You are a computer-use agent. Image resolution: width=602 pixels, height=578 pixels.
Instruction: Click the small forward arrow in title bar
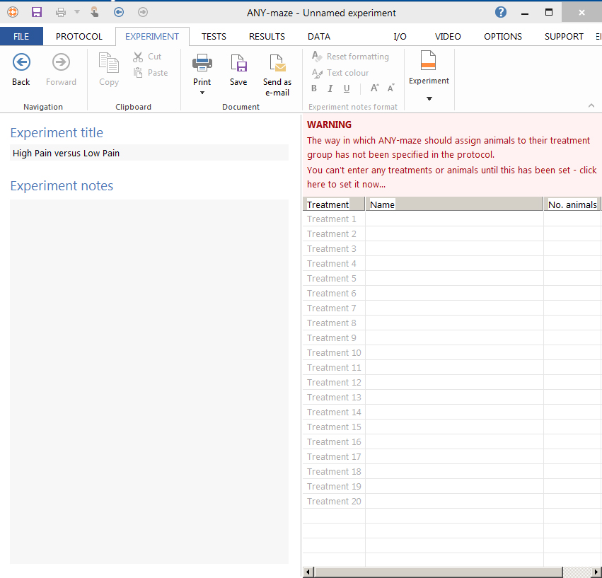(x=143, y=12)
